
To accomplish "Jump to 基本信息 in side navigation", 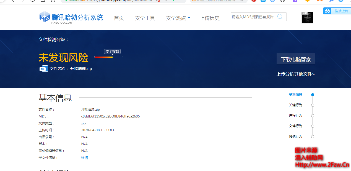I will point(295,95).
